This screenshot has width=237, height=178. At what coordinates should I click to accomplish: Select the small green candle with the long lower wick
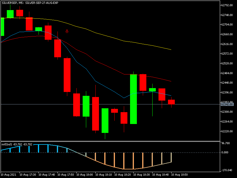(x=152, y=90)
